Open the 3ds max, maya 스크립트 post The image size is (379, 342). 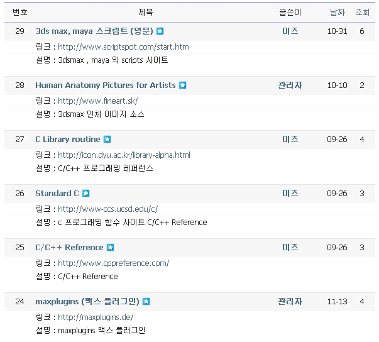coord(94,31)
